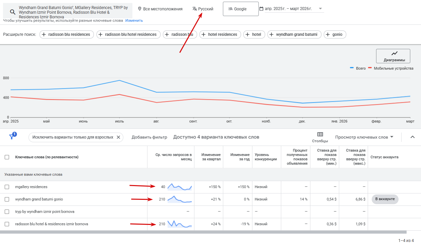The height and width of the screenshot is (245, 421).
Task: Click the 1–4 из 4 pagination text
Action: click(406, 241)
